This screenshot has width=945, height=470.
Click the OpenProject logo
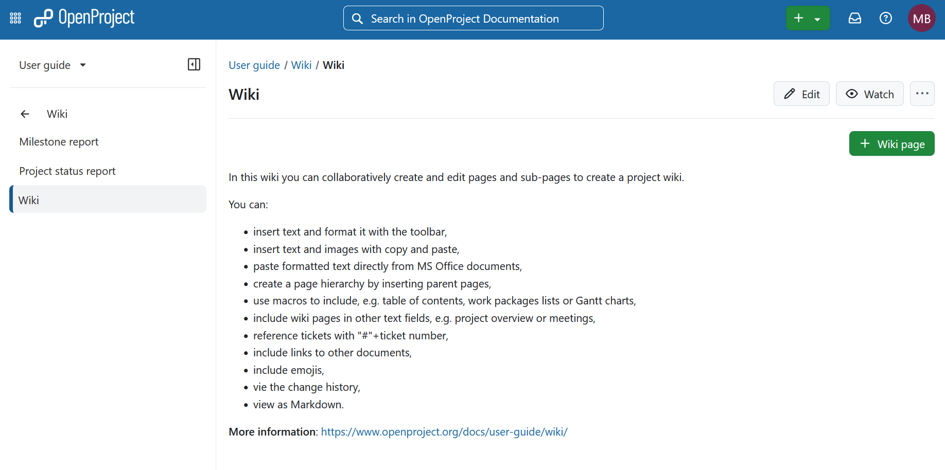pos(84,18)
